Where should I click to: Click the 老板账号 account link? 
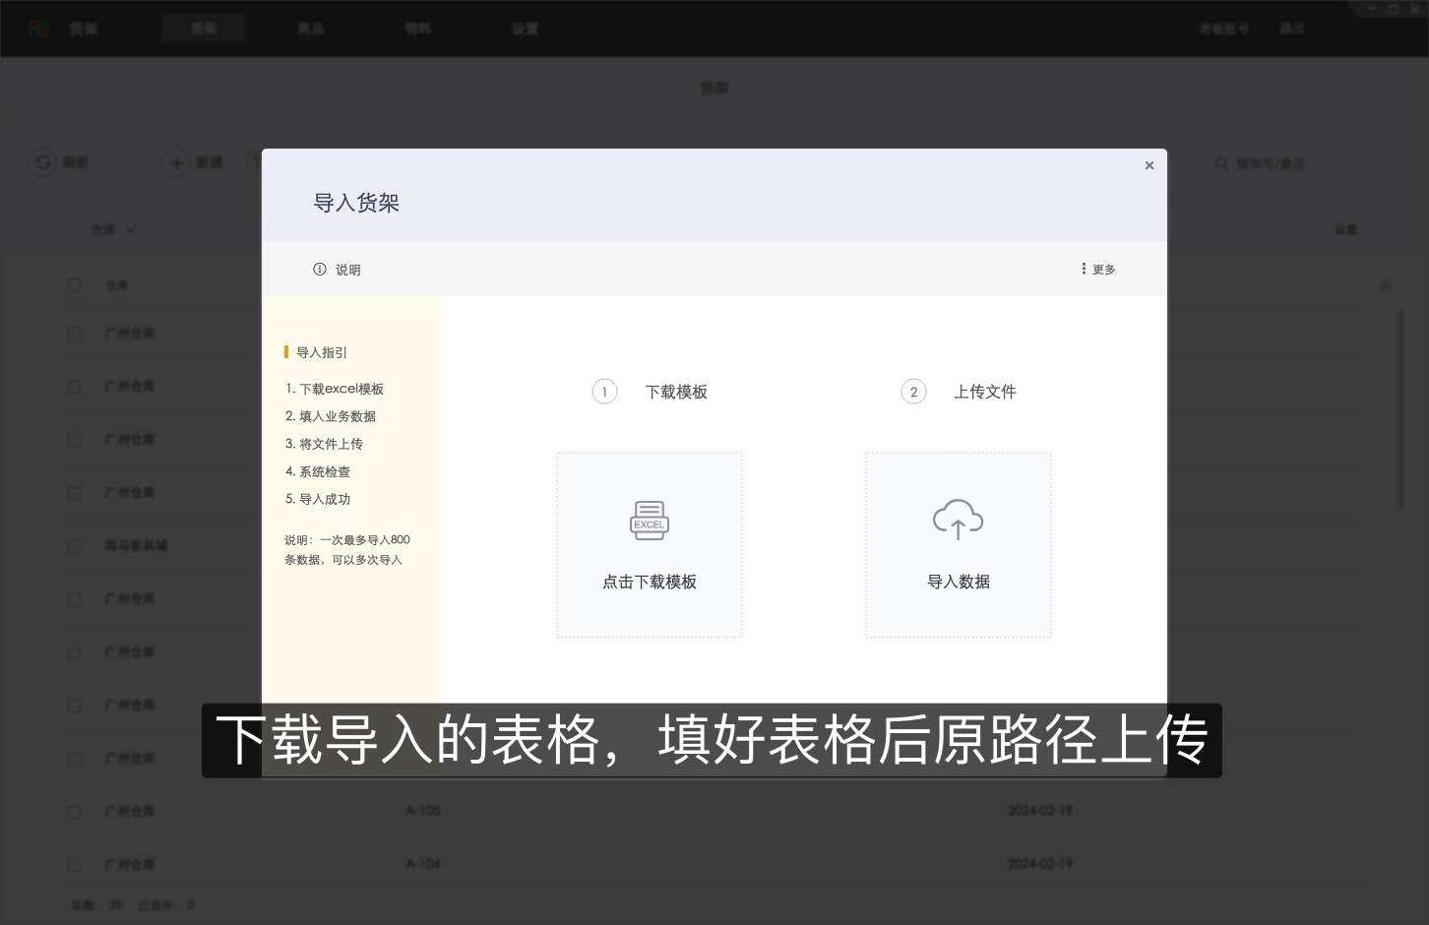[x=1223, y=29]
